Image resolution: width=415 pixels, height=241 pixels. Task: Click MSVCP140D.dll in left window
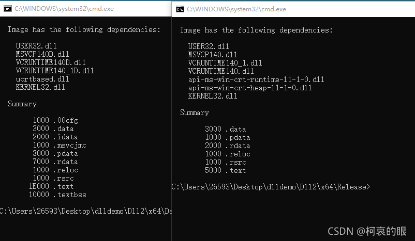(42, 54)
